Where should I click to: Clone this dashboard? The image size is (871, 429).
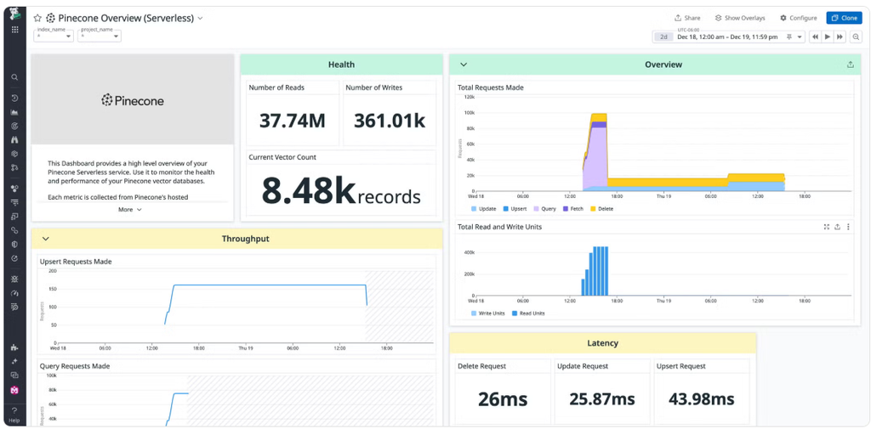tap(844, 18)
